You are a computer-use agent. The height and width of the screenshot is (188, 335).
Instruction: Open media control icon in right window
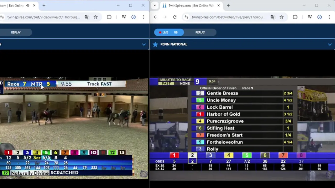(310, 17)
